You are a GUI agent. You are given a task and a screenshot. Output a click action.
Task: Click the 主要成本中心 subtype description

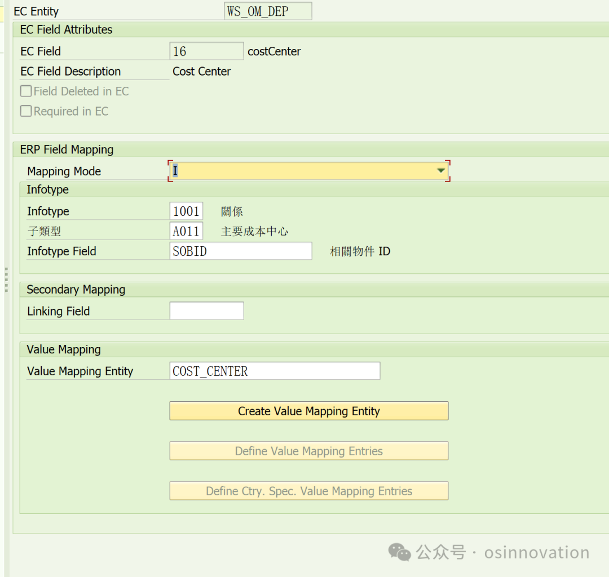point(254,232)
